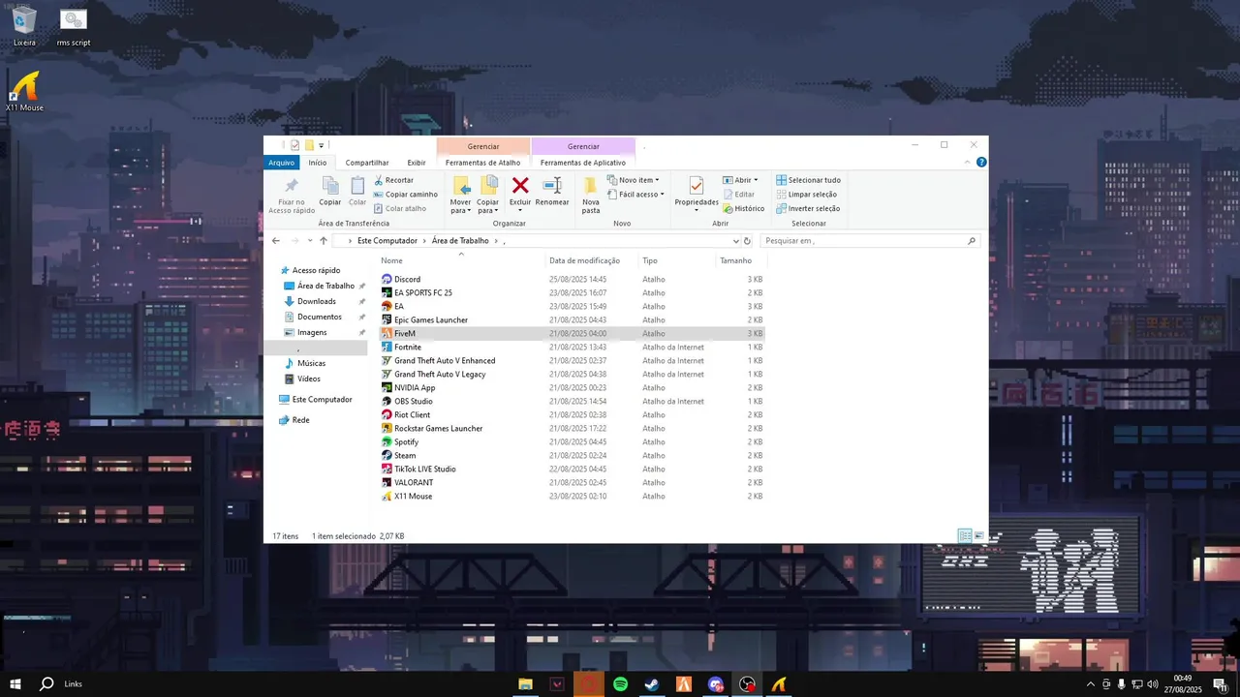The image size is (1240, 697).
Task: Click the Riot Client icon in file list
Action: pos(387,415)
